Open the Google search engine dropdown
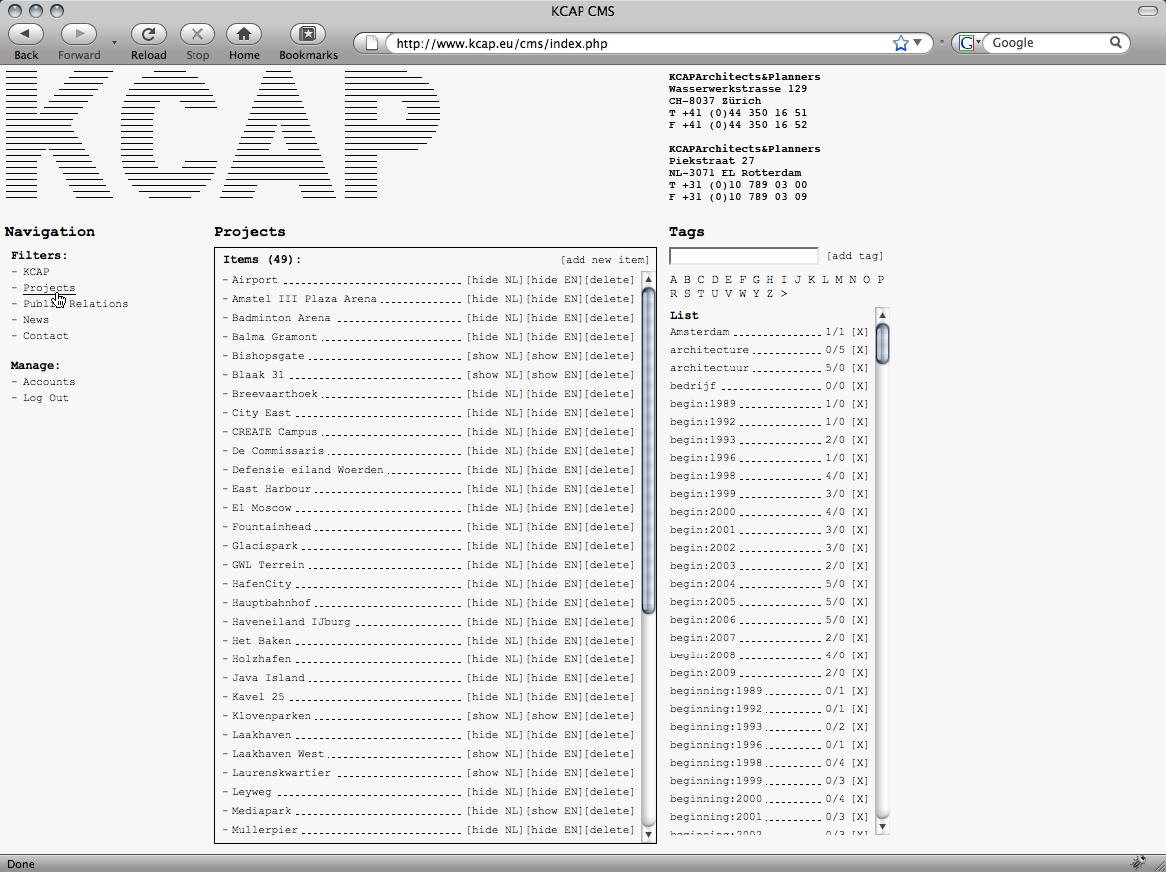The image size is (1166, 872). [x=968, y=43]
